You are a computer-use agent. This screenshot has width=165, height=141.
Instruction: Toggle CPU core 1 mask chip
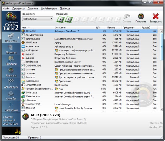(x=60, y=19)
